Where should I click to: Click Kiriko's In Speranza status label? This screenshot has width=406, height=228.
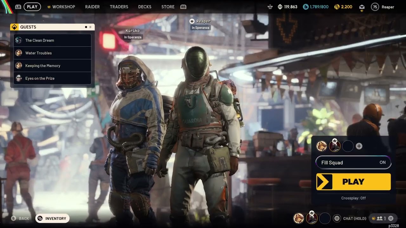[133, 37]
